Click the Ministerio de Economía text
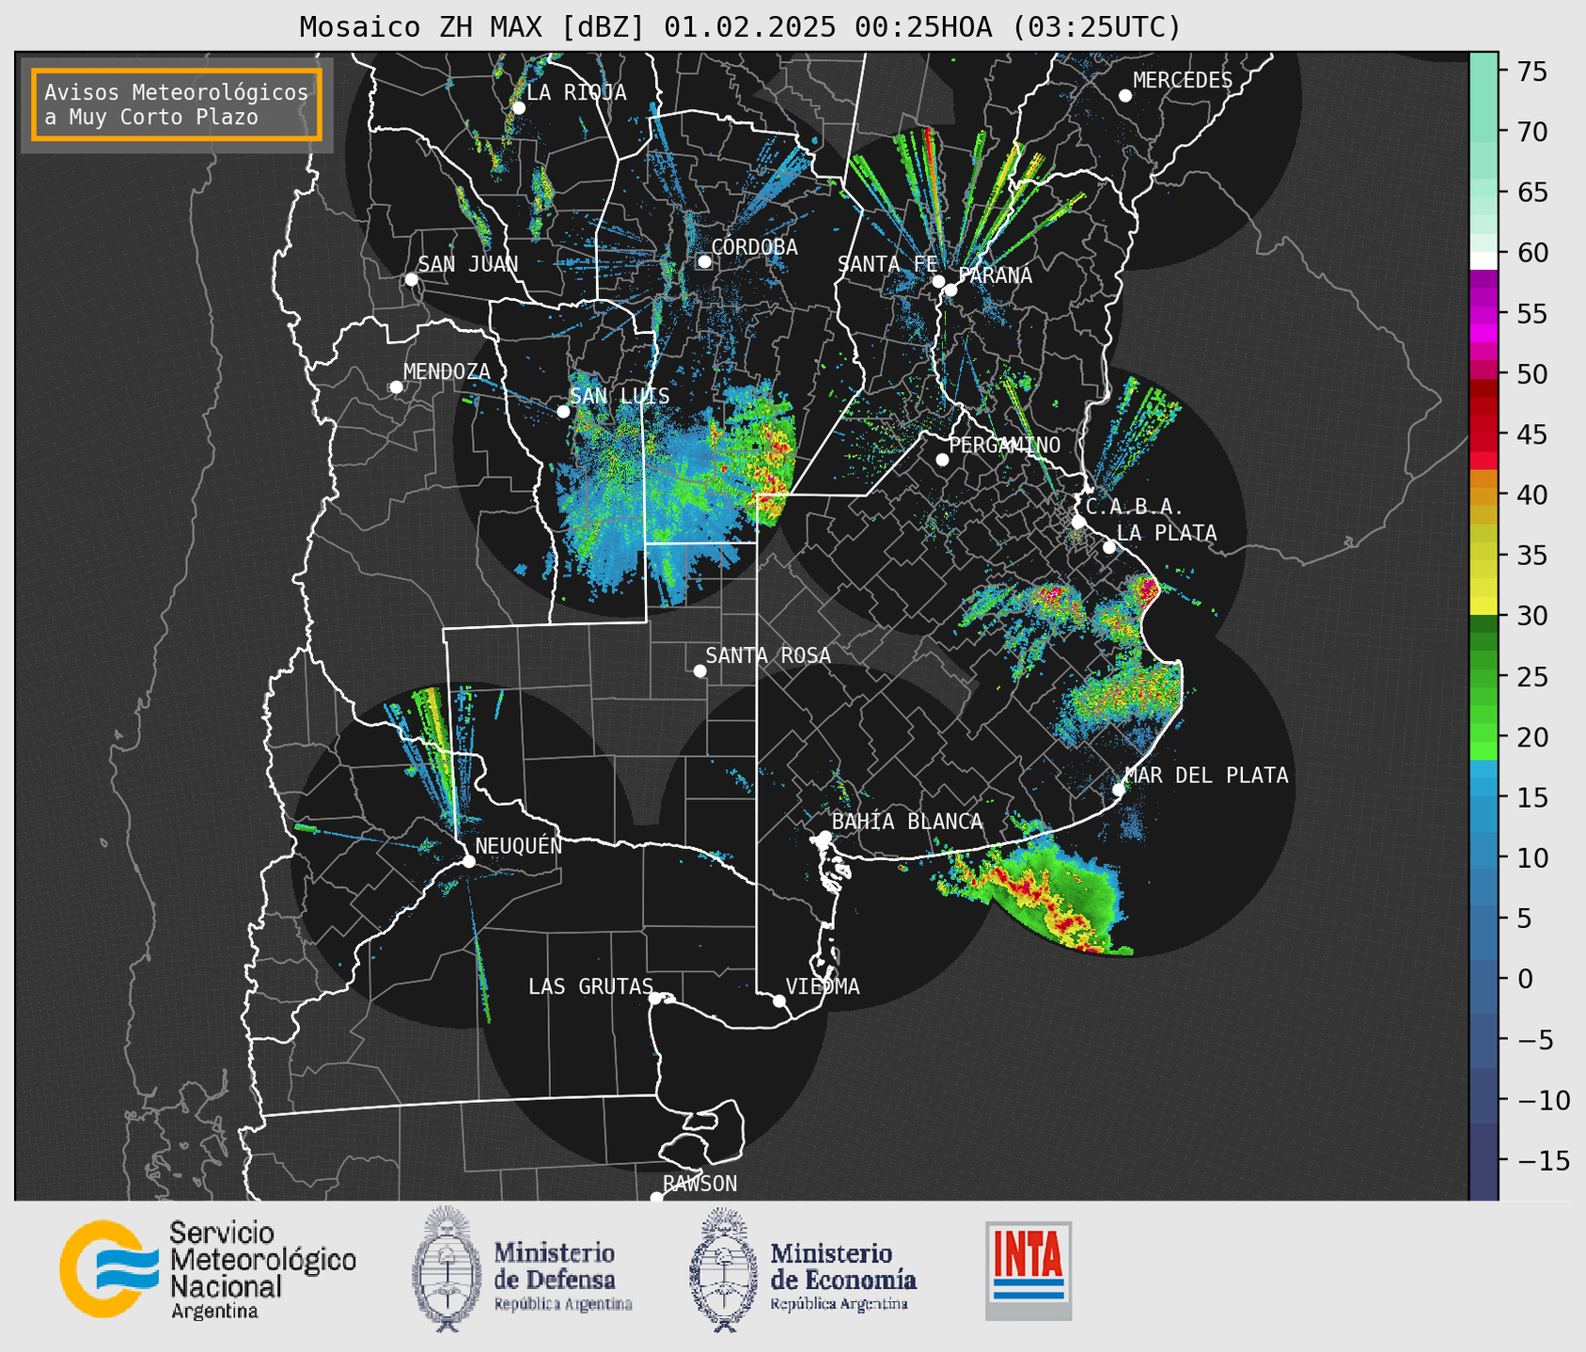 tap(843, 1276)
